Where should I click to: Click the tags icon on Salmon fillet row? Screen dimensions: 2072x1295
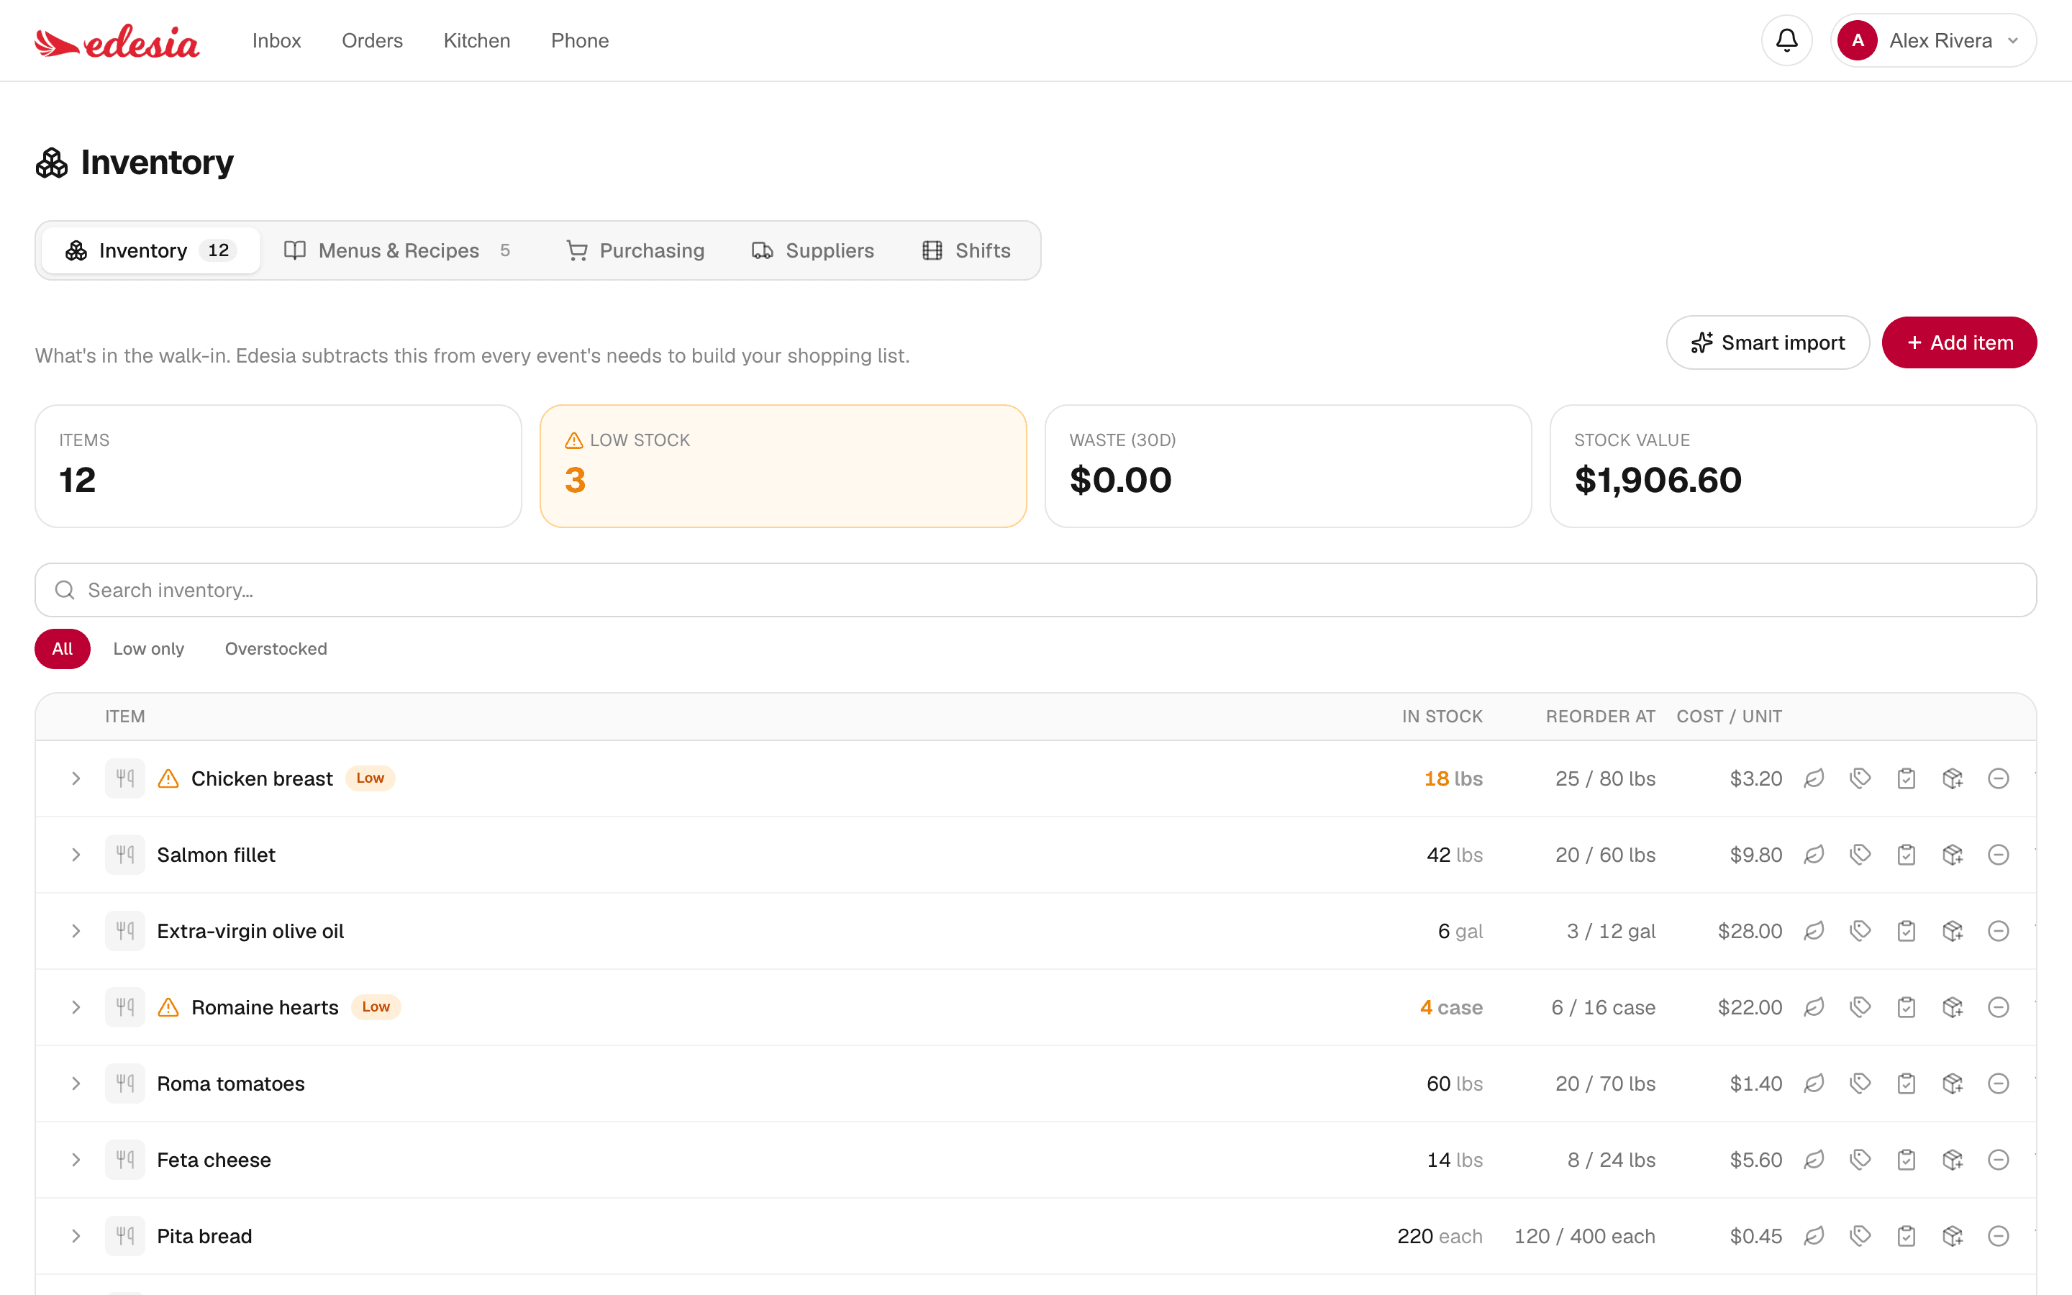coord(1860,855)
